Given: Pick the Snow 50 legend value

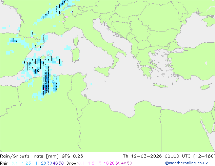Looking at the screenshot, I should (130, 163).
